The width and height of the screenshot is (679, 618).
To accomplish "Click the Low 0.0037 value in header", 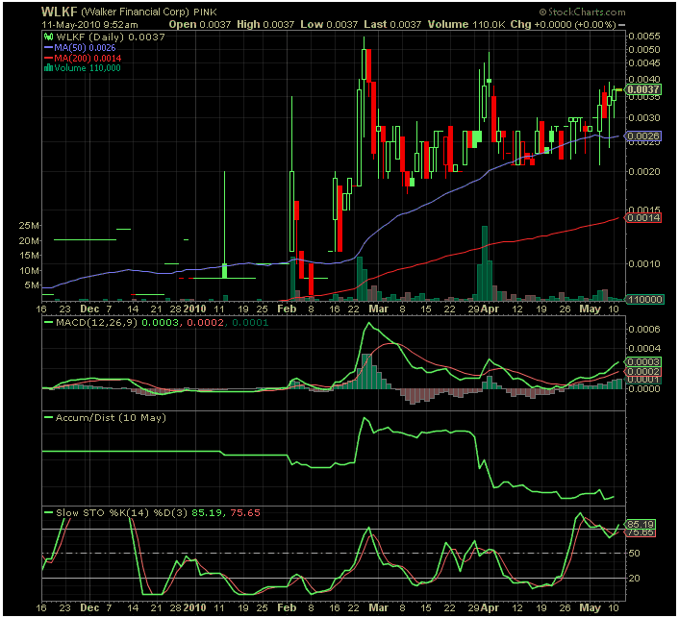I will click(x=329, y=25).
